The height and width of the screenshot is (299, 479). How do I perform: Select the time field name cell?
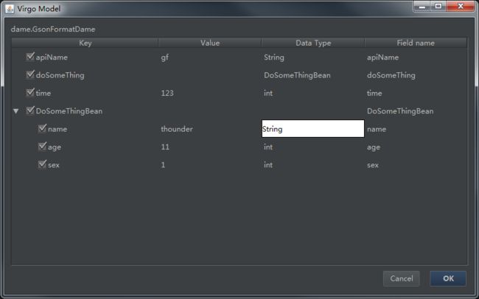click(x=416, y=93)
